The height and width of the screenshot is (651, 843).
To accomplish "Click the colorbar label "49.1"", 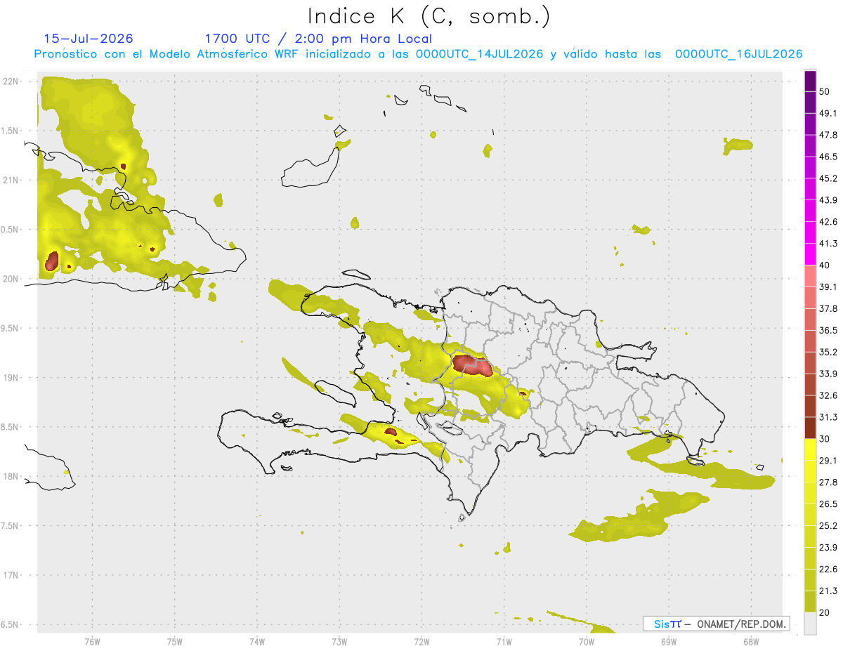I will [828, 113].
